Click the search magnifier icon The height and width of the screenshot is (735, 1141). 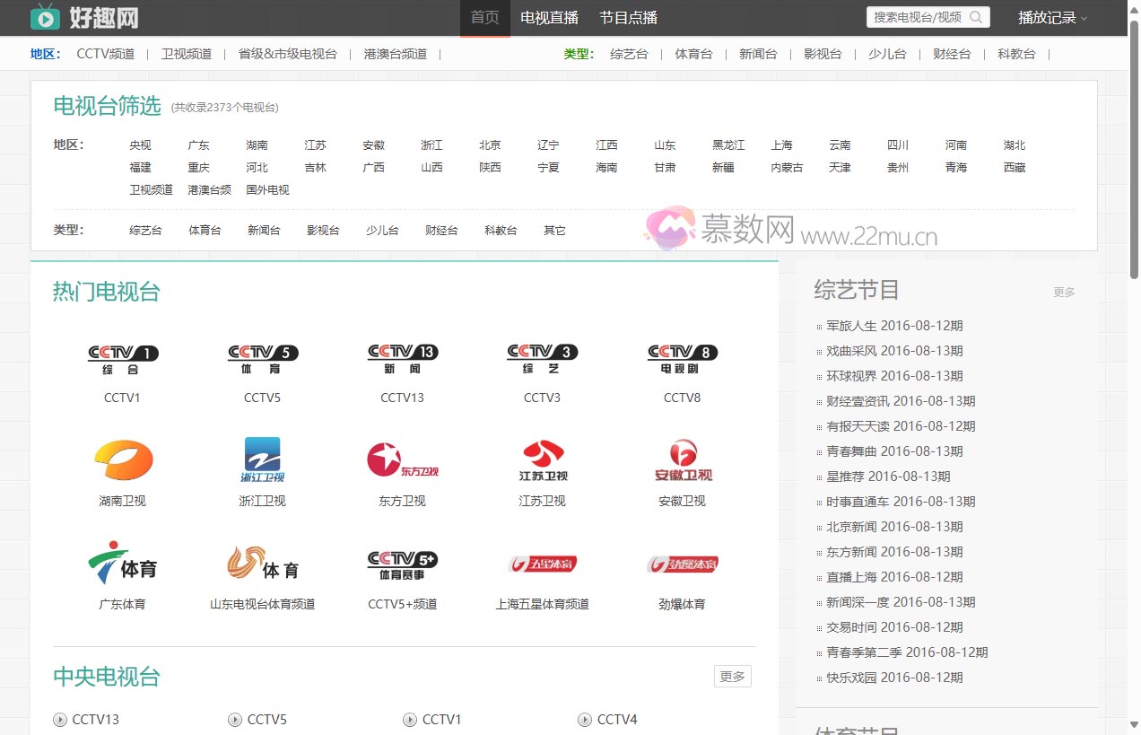(976, 17)
